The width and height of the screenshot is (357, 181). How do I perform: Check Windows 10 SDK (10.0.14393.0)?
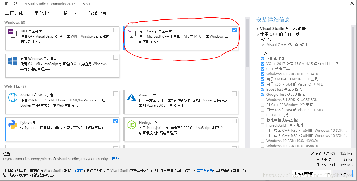[262, 141]
